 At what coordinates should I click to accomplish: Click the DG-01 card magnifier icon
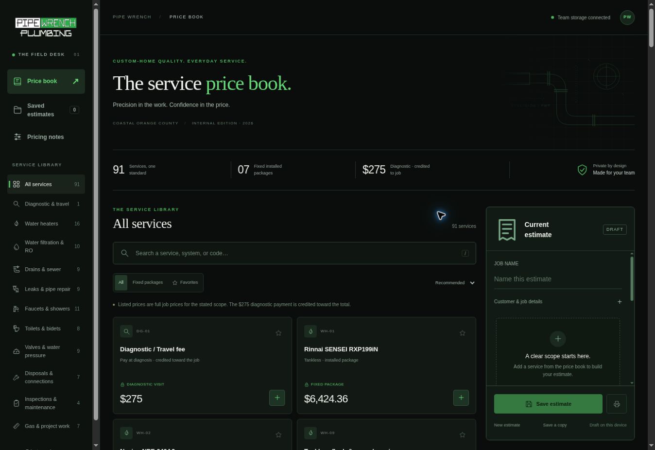(126, 331)
